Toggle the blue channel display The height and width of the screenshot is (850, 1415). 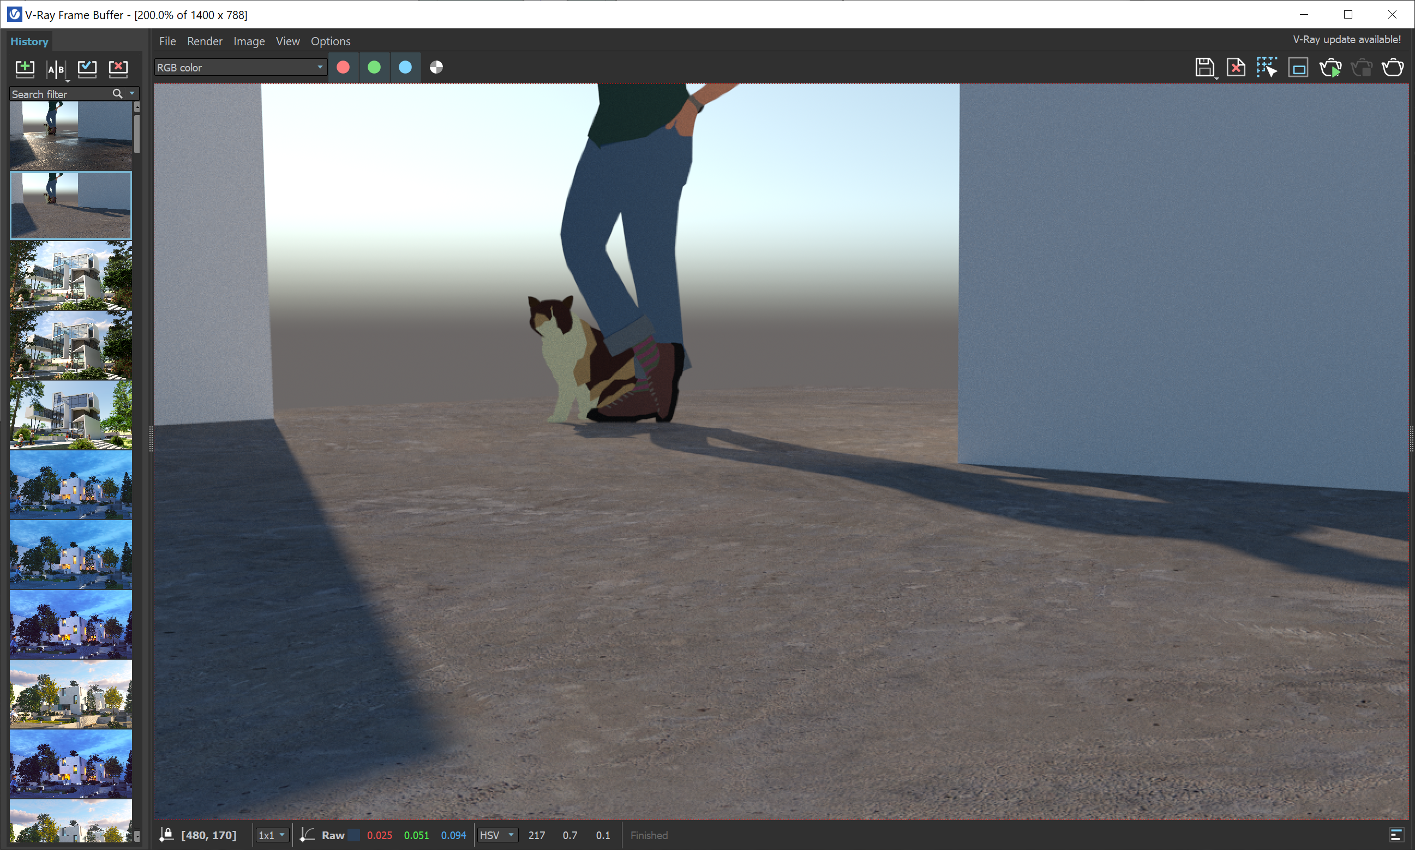405,68
